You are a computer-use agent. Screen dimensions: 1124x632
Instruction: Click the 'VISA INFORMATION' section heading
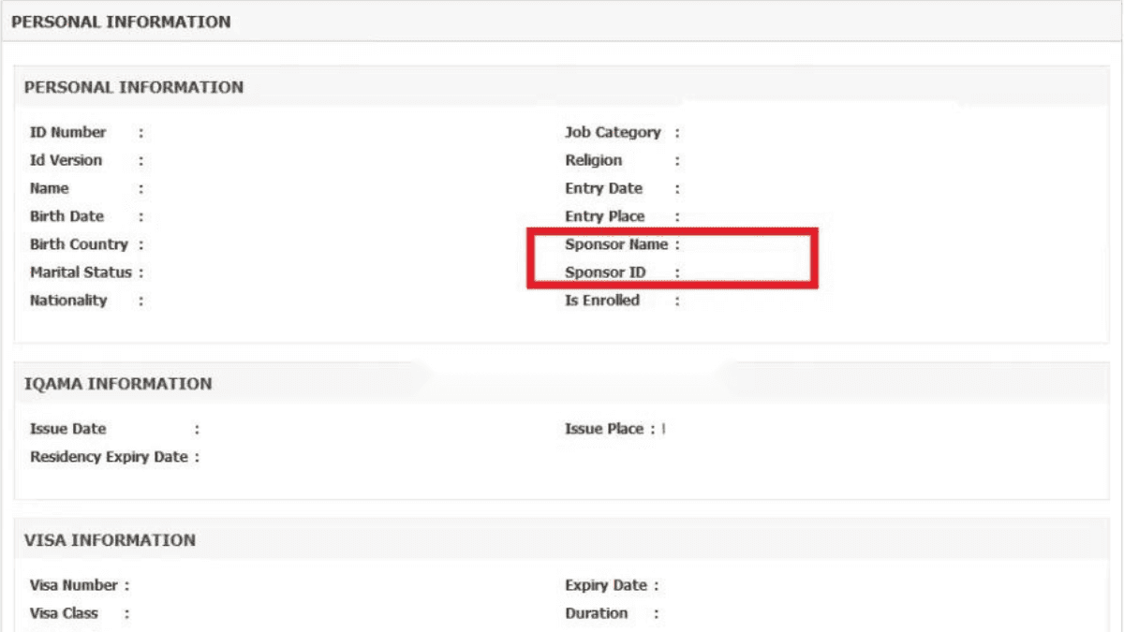coord(110,540)
